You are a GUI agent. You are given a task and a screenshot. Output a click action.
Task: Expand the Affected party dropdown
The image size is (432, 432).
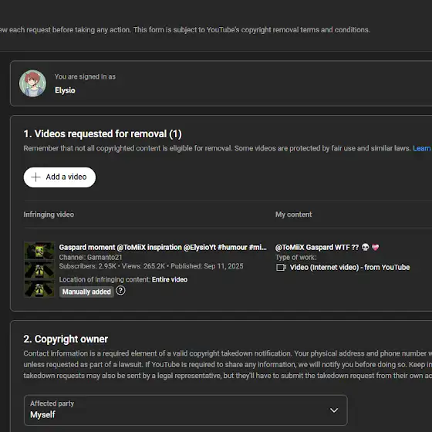coord(186,410)
